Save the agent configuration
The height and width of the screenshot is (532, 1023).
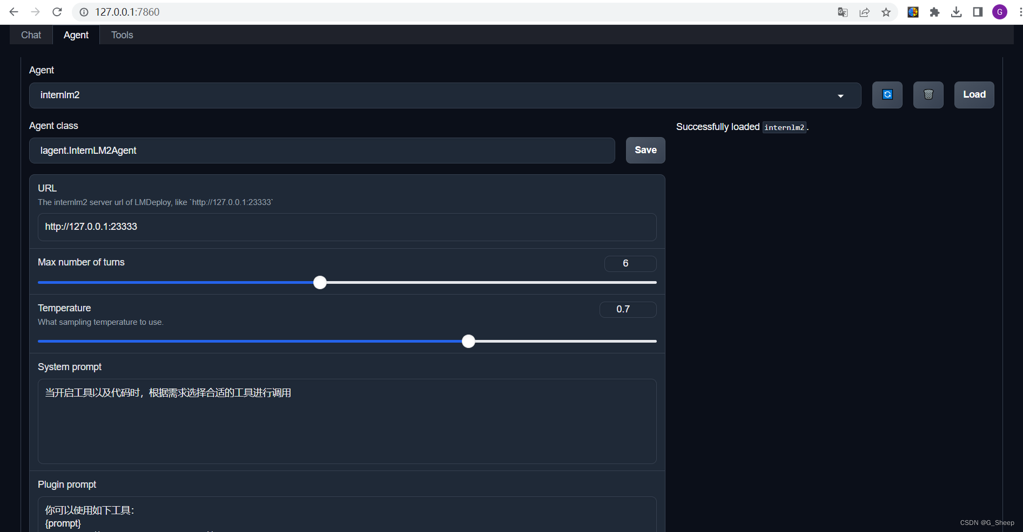(645, 151)
